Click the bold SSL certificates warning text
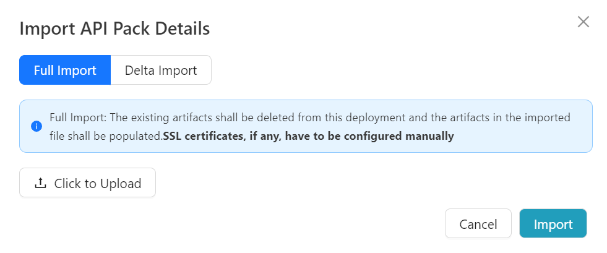Screen dimensions: 607x253 pos(308,136)
